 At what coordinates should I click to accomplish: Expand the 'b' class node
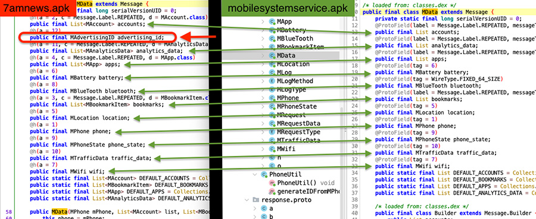pos(255,216)
